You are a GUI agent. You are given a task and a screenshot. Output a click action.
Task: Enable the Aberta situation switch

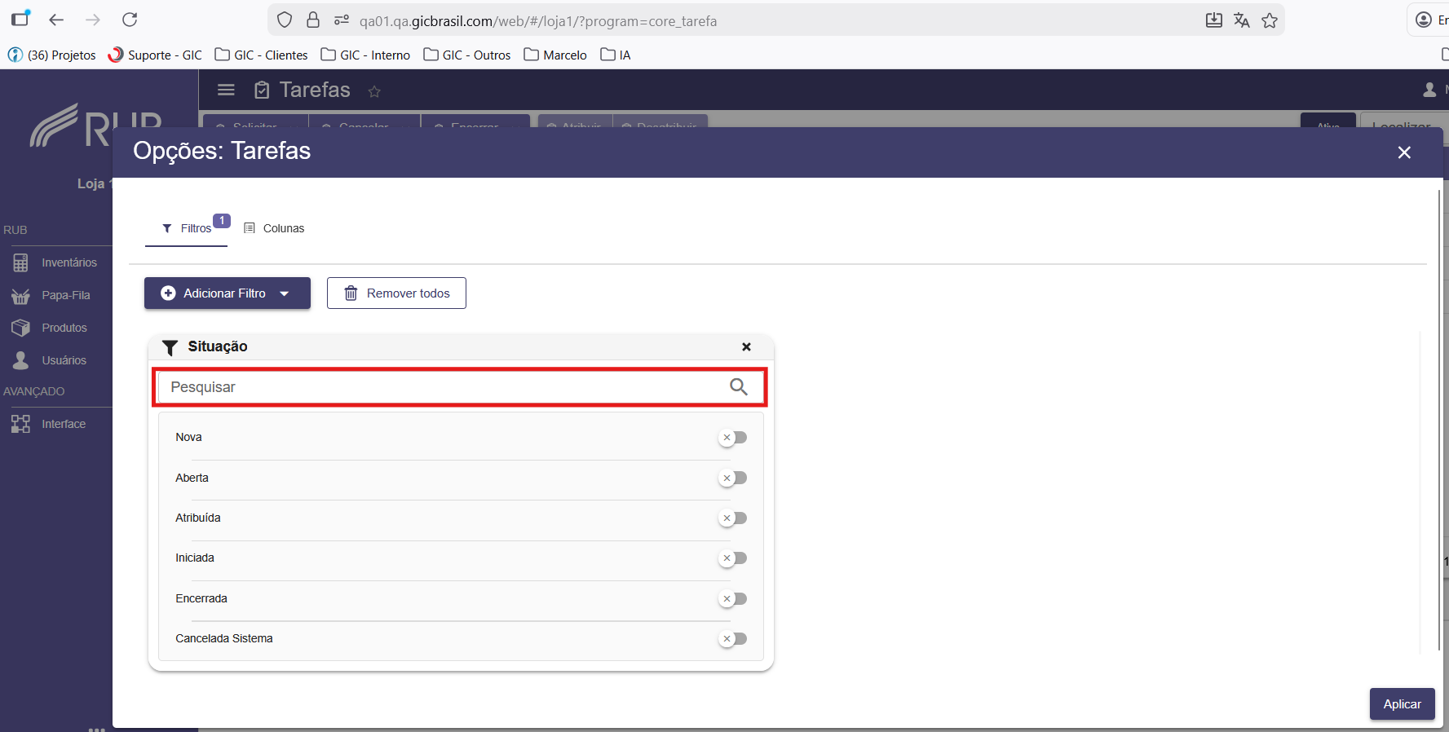pyautogui.click(x=733, y=478)
